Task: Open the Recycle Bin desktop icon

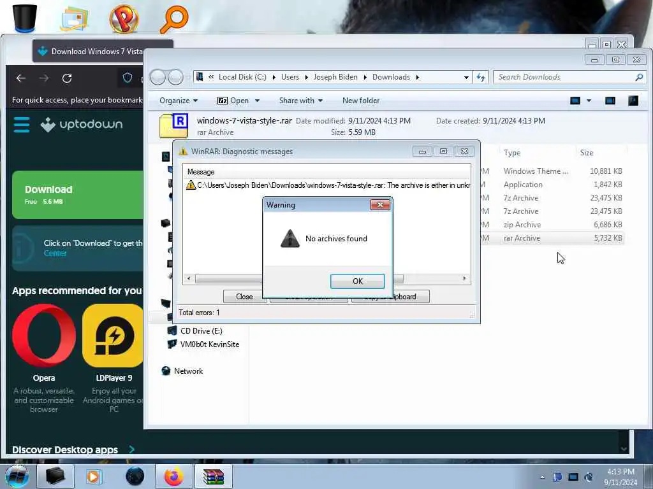Action: (25, 18)
